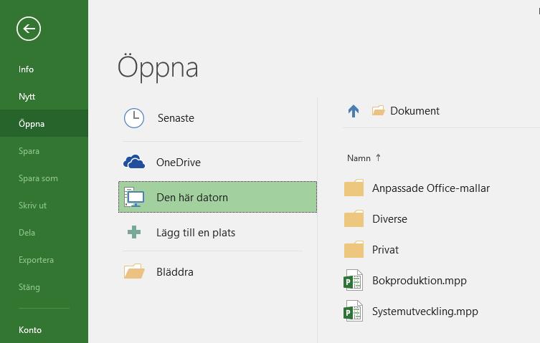Click the Systemutveckling.mpp Project file icon
The width and height of the screenshot is (540, 343).
354,311
